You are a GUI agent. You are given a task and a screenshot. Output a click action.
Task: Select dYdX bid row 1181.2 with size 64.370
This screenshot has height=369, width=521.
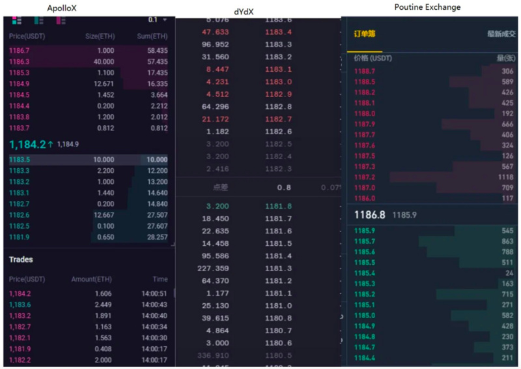click(247, 281)
